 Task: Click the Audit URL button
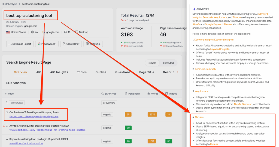click(x=93, y=44)
